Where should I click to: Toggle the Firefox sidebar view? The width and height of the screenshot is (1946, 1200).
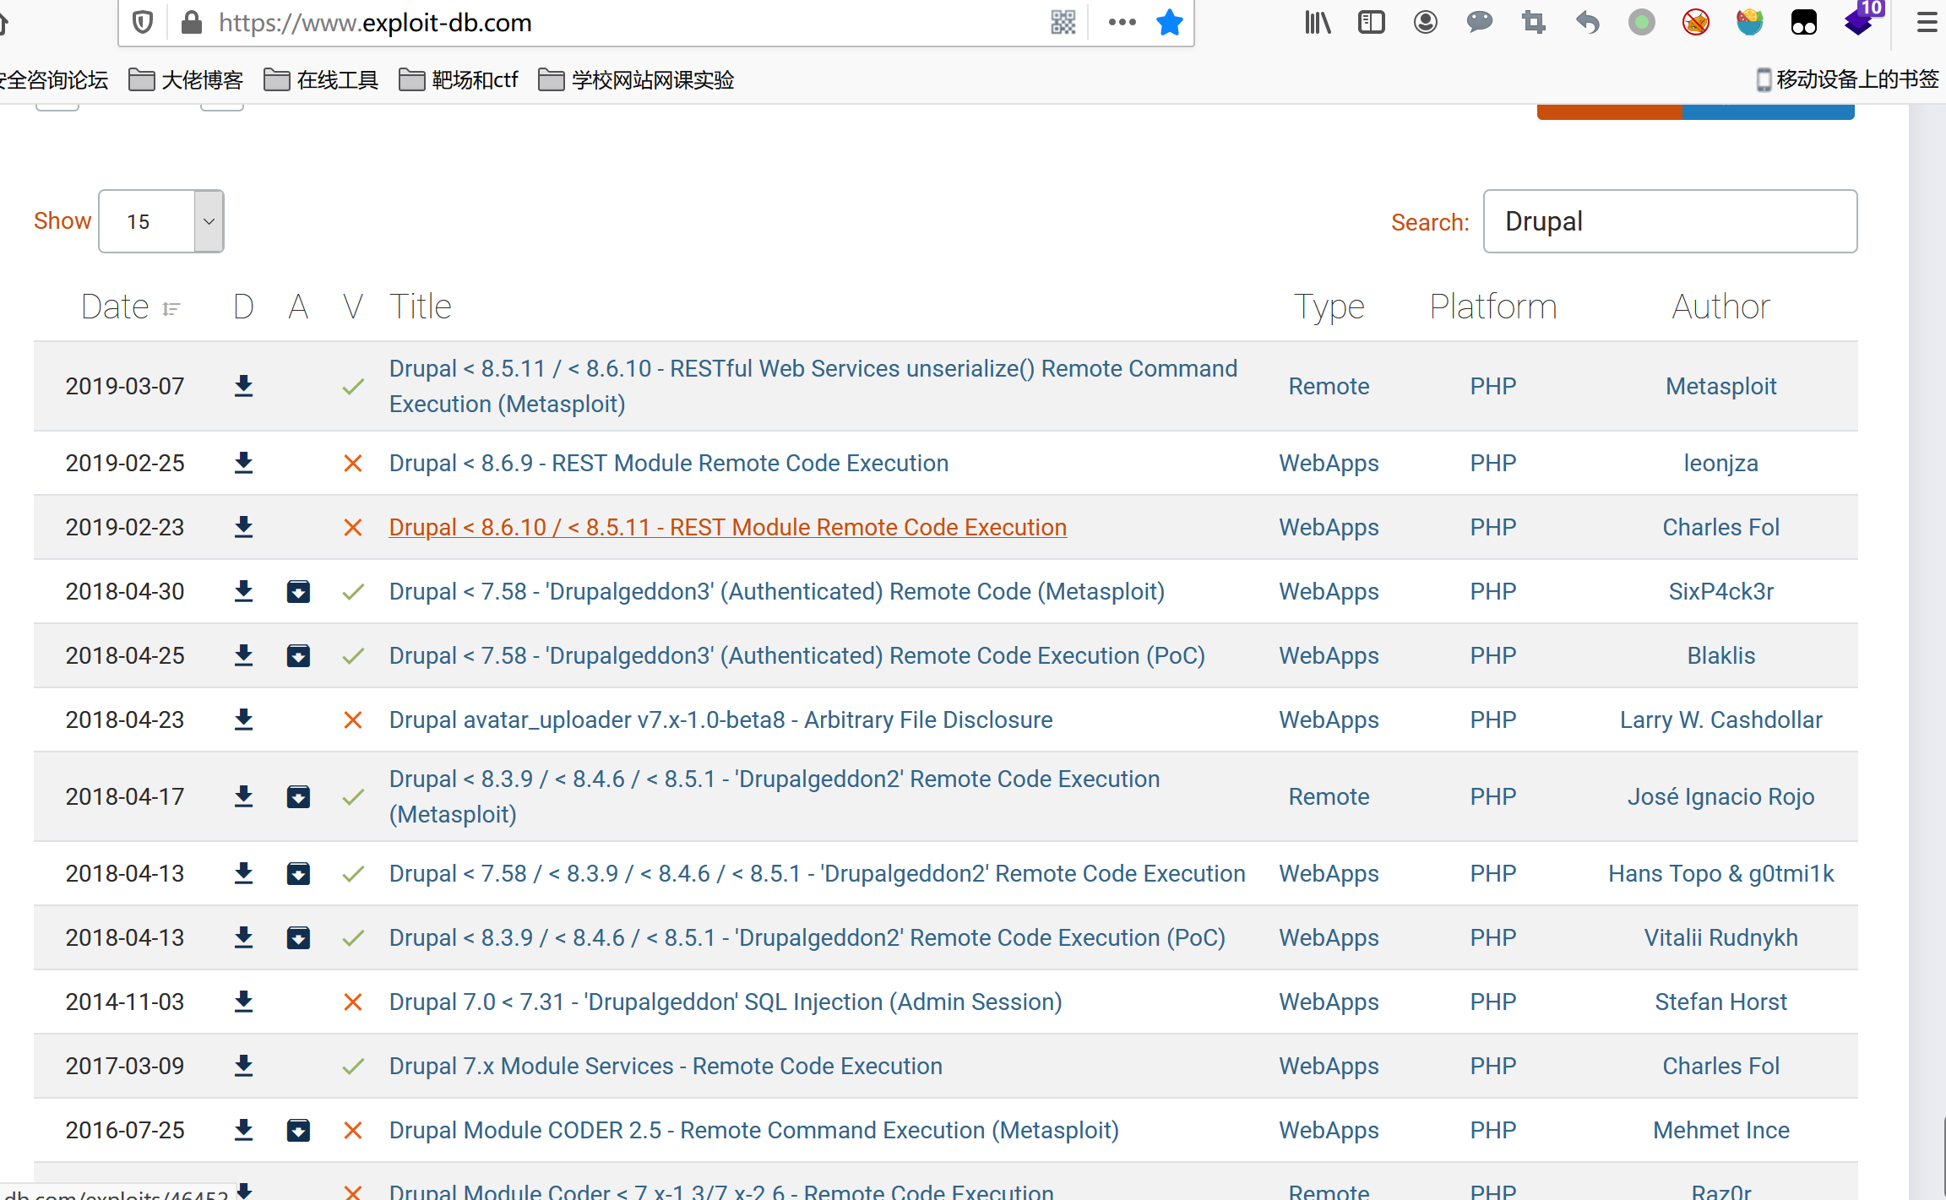click(1372, 23)
